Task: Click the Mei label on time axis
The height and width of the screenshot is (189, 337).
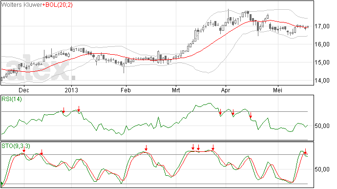Action: 278,90
